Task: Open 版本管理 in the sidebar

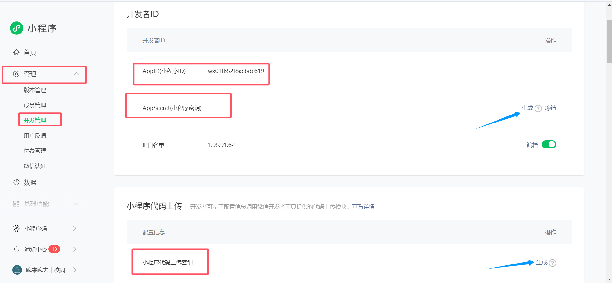Action: (x=35, y=90)
